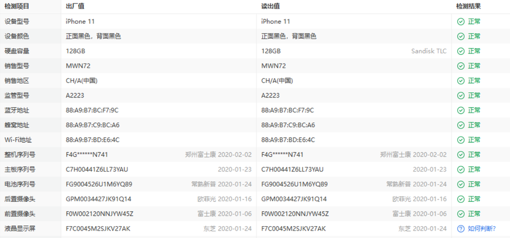
Task: Click the green check icon in 蓝牙地址 row
Action: coord(461,110)
